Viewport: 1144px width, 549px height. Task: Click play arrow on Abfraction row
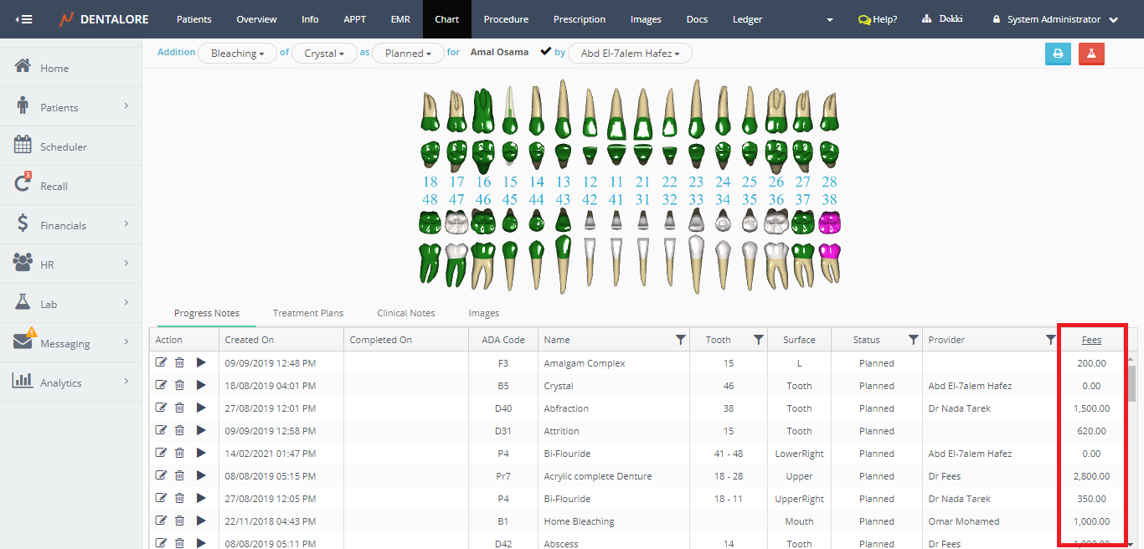tap(200, 408)
